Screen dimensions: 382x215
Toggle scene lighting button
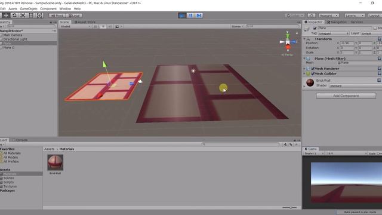pos(103,26)
